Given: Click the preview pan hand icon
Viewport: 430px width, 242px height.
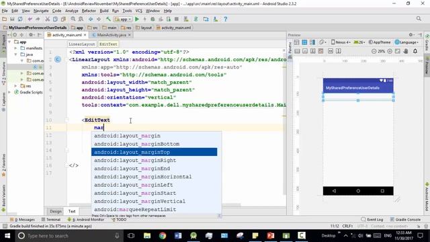Looking at the screenshot, I should click(x=406, y=51).
